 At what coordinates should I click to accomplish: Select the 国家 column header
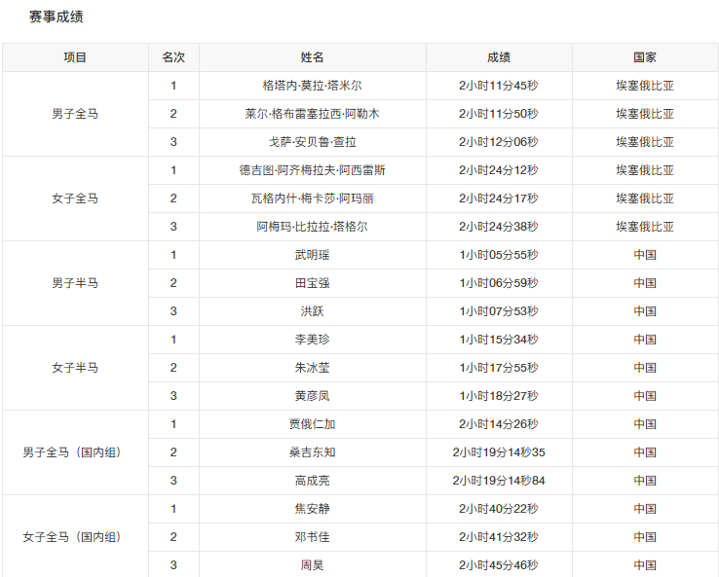tap(645, 57)
